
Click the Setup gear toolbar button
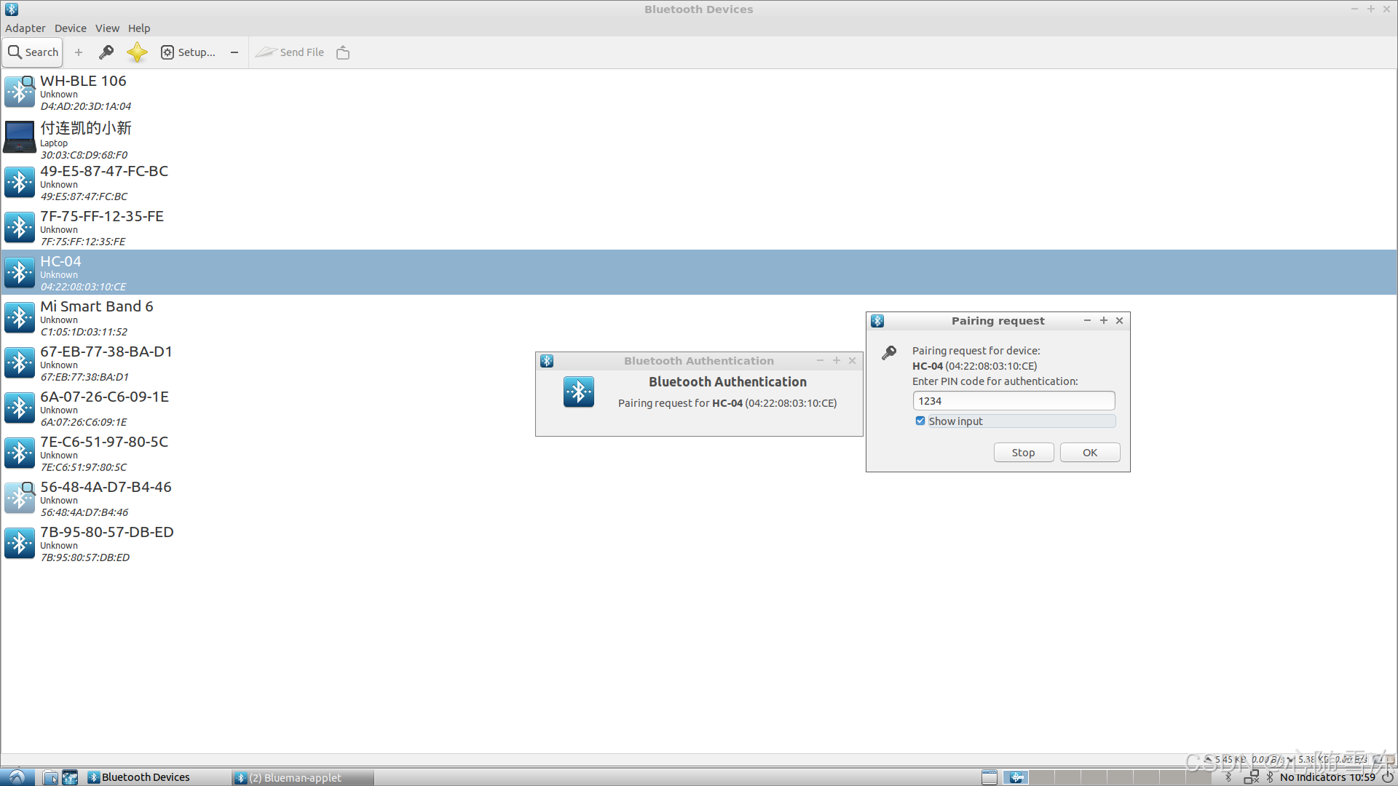[188, 52]
